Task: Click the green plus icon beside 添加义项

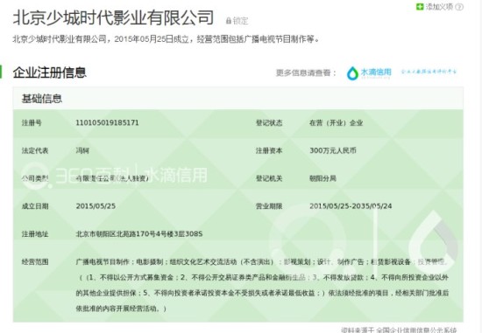Action: pyautogui.click(x=420, y=6)
